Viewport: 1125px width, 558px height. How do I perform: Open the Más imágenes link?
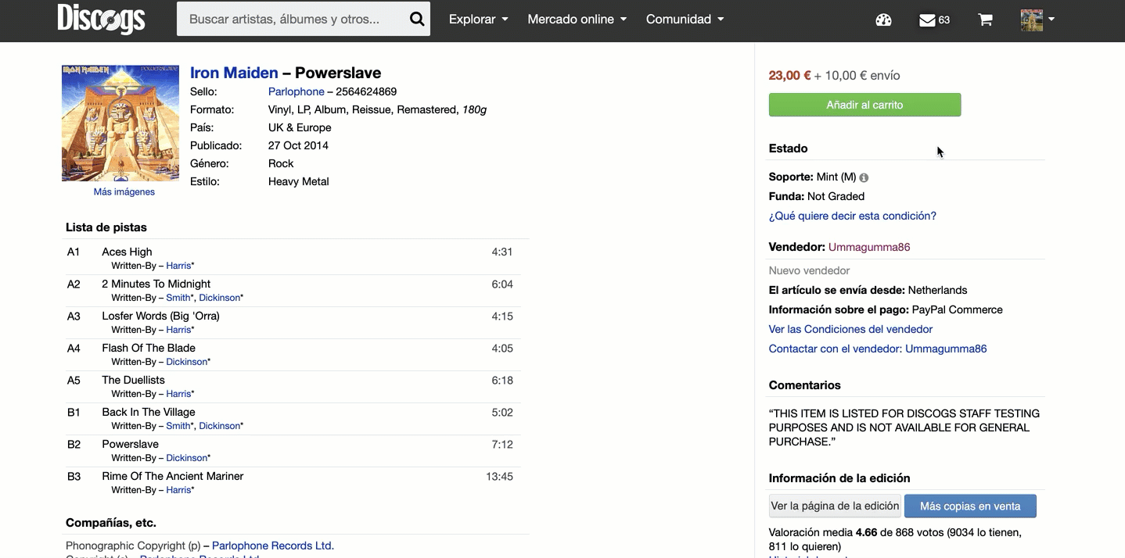coord(124,192)
